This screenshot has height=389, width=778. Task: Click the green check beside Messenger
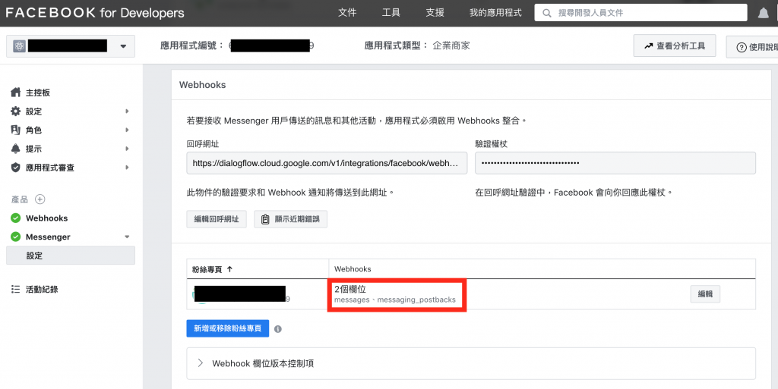(15, 237)
